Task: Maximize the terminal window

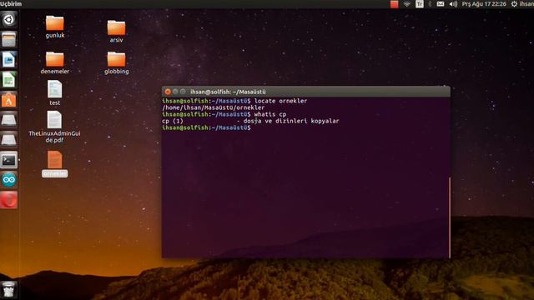Action: (183, 92)
